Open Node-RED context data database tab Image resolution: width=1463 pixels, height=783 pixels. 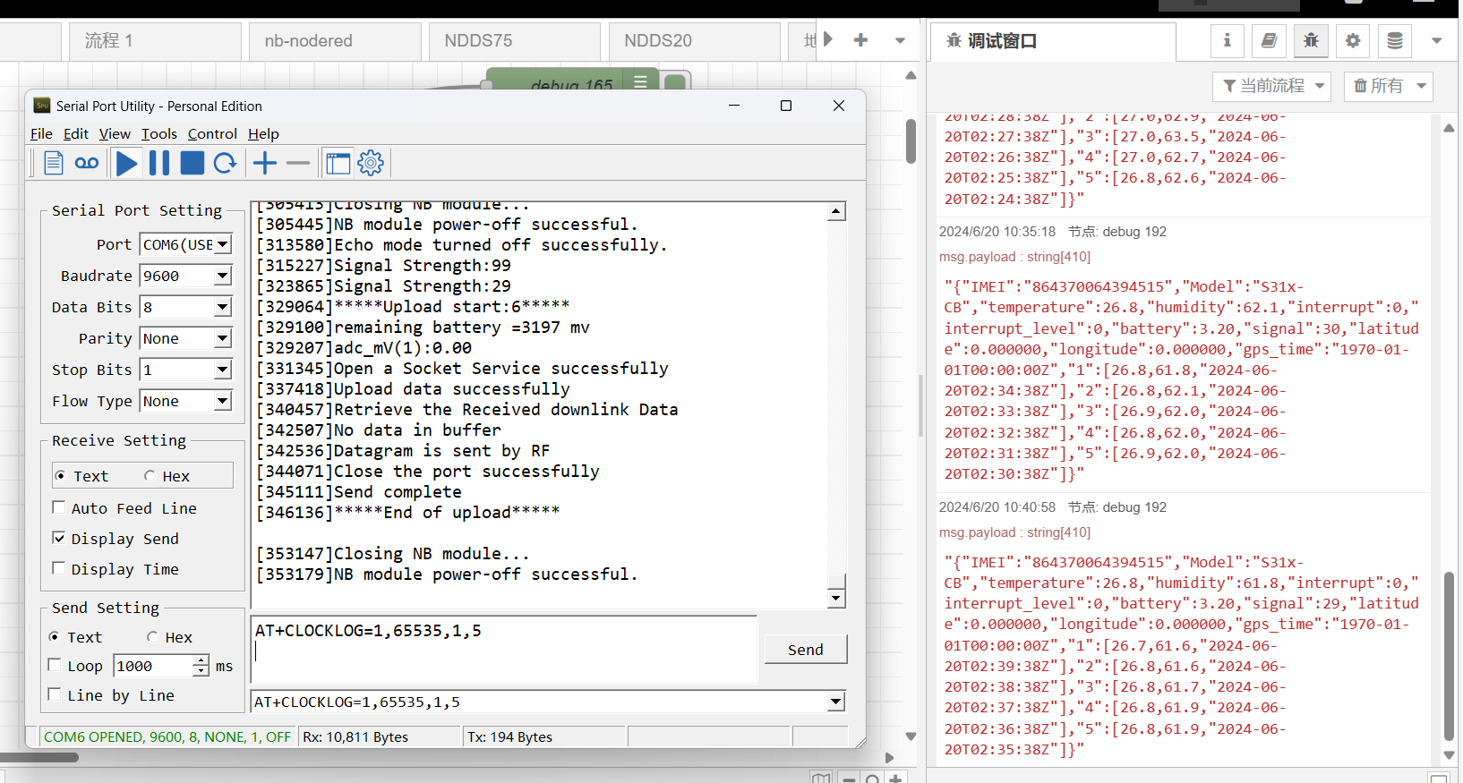tap(1395, 40)
